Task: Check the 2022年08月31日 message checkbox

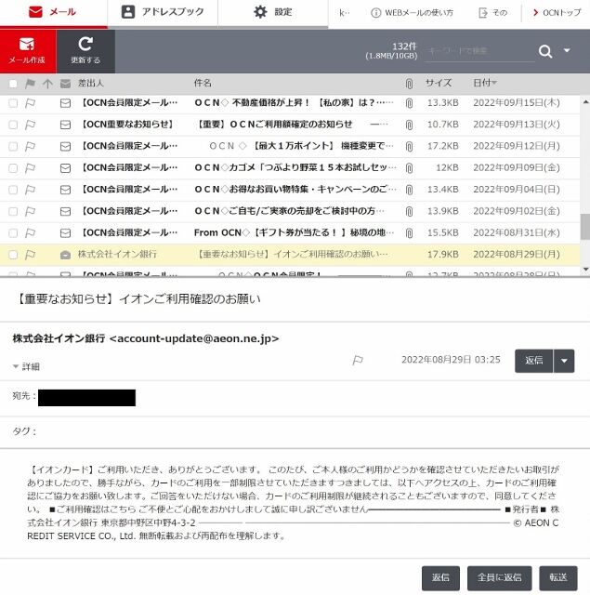Action: tap(13, 233)
